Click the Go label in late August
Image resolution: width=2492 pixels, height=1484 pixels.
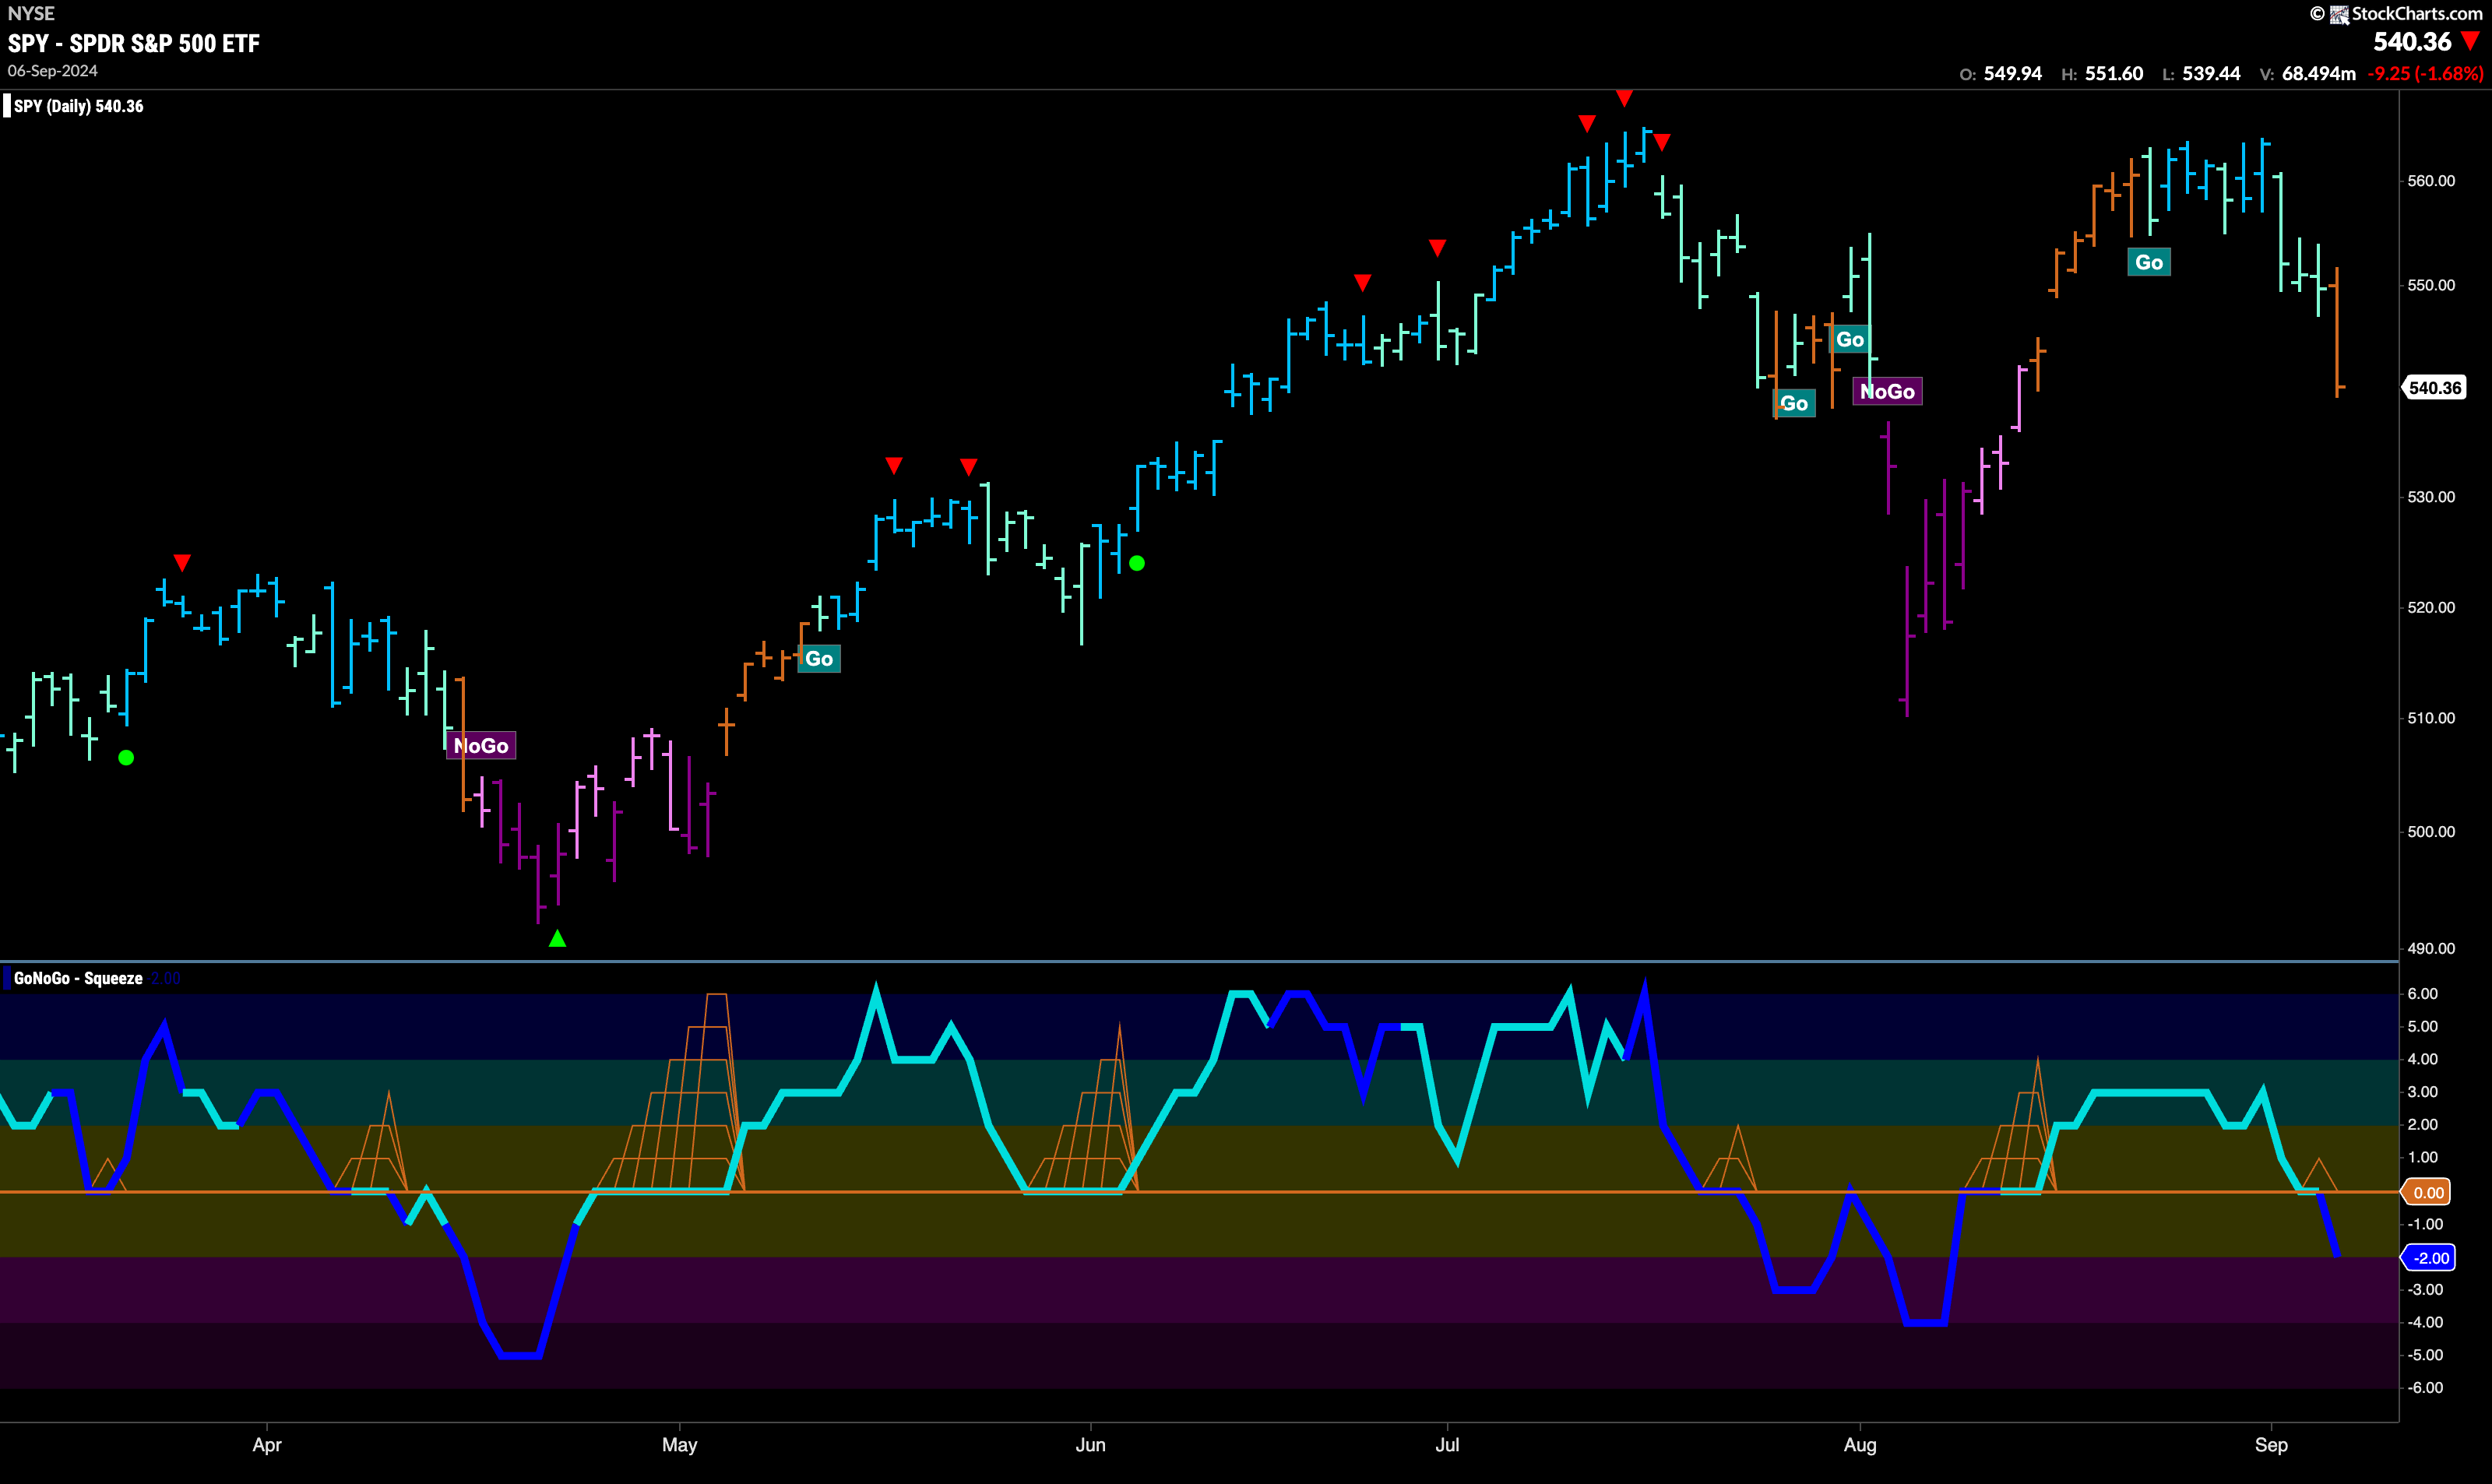[x=2149, y=262]
